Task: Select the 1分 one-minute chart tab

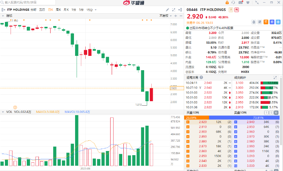Action: click(74, 10)
